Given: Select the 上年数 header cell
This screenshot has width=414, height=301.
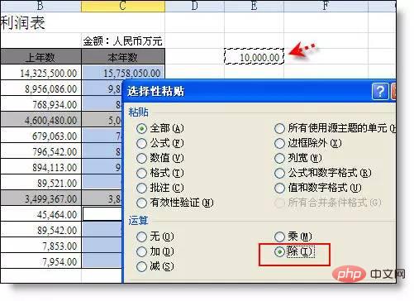Looking at the screenshot, I should pyautogui.click(x=40, y=56).
